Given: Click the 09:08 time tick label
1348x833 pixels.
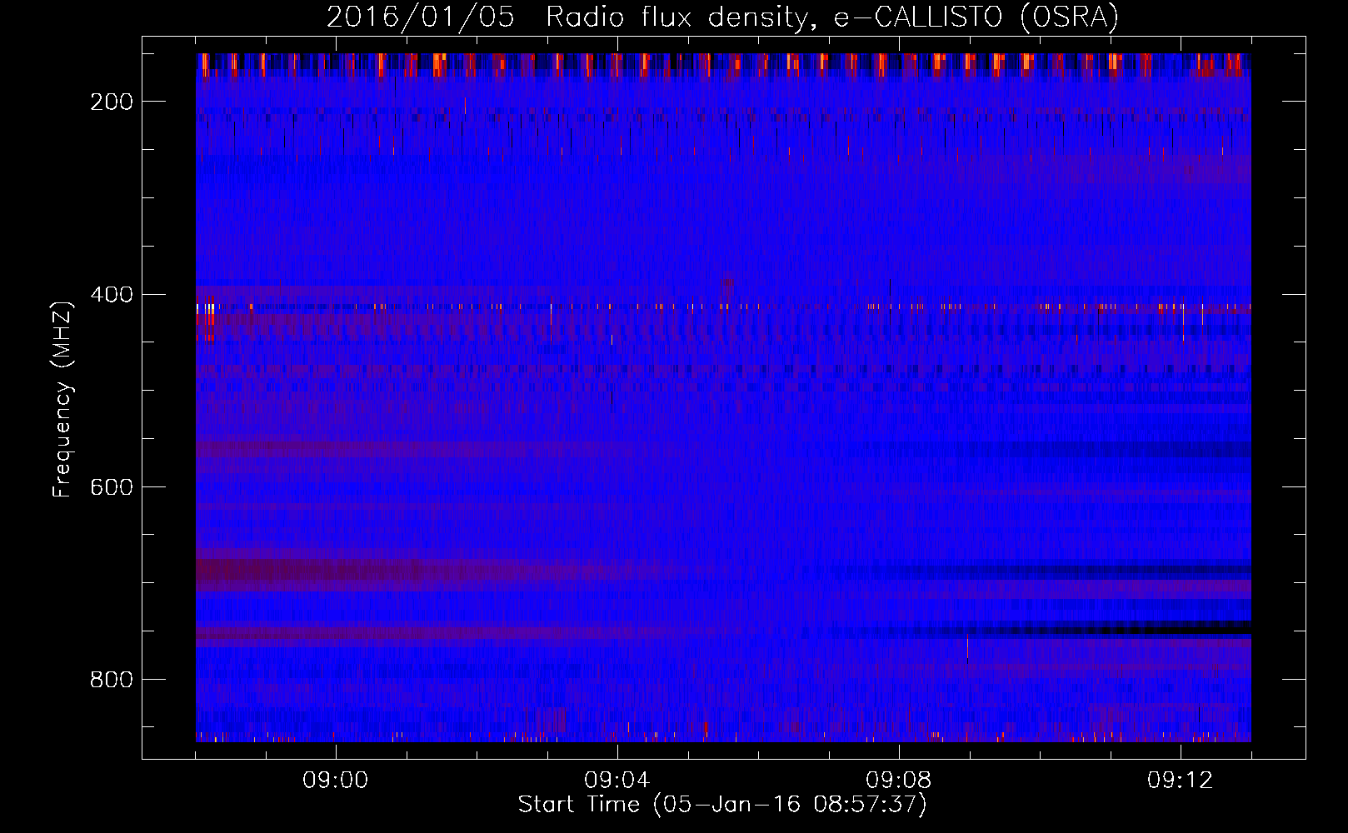Looking at the screenshot, I should pos(899,781).
